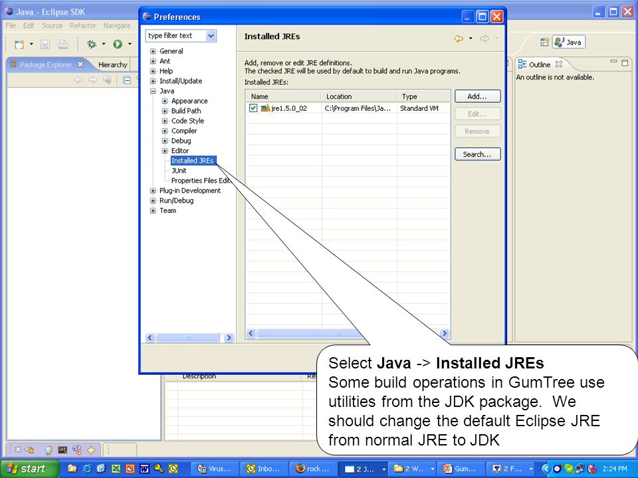
Task: Close the Package Explorer tab
Action: pyautogui.click(x=80, y=64)
